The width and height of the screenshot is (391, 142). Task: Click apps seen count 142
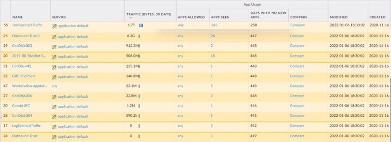pyautogui.click(x=214, y=25)
